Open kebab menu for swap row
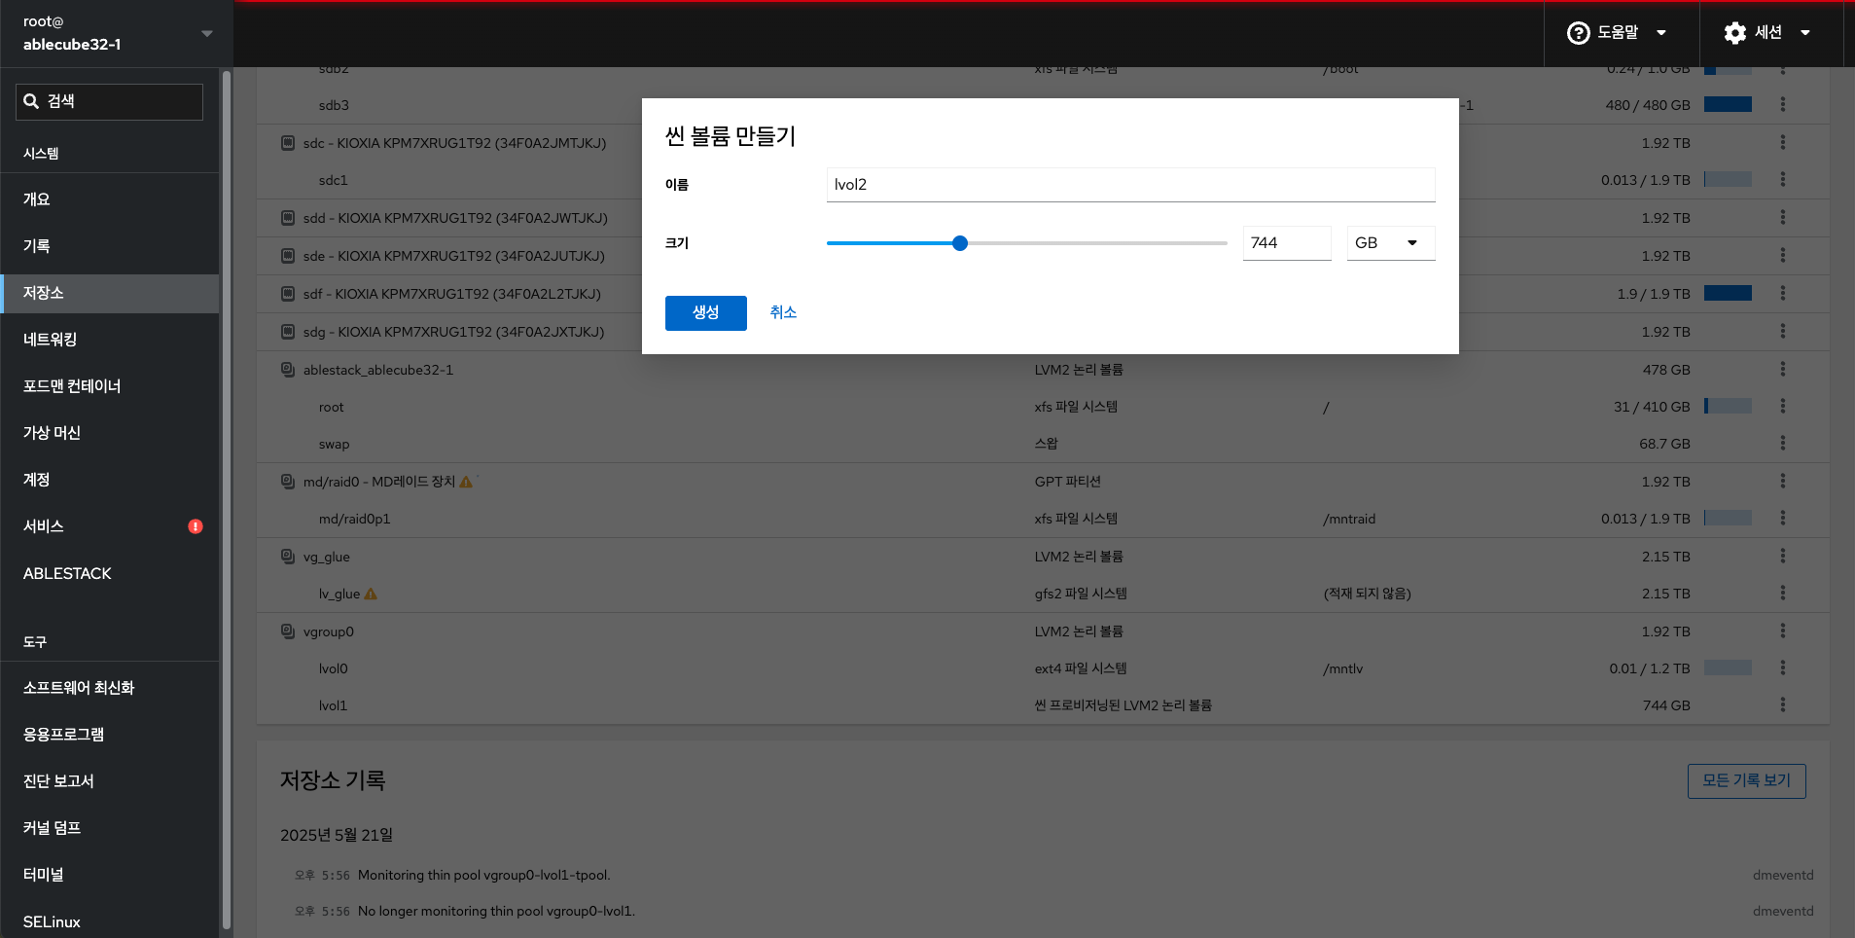This screenshot has height=938, width=1855. pos(1782,443)
